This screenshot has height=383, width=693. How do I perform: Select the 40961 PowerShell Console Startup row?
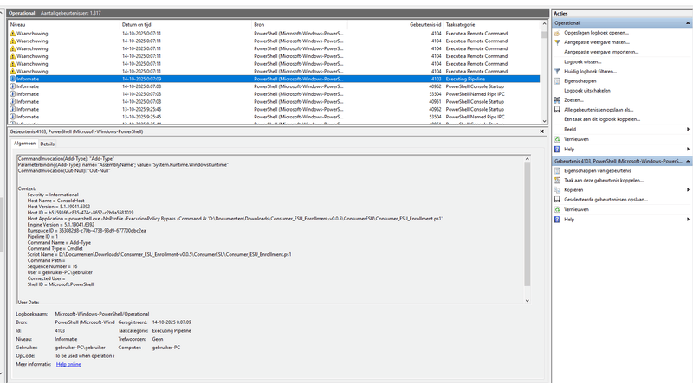pos(274,102)
